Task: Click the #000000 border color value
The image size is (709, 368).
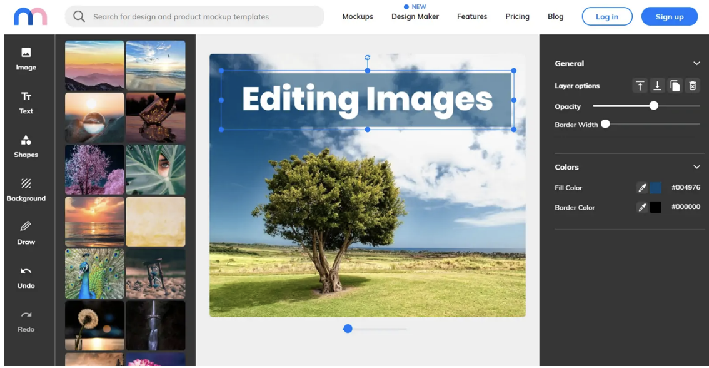Action: click(x=686, y=207)
